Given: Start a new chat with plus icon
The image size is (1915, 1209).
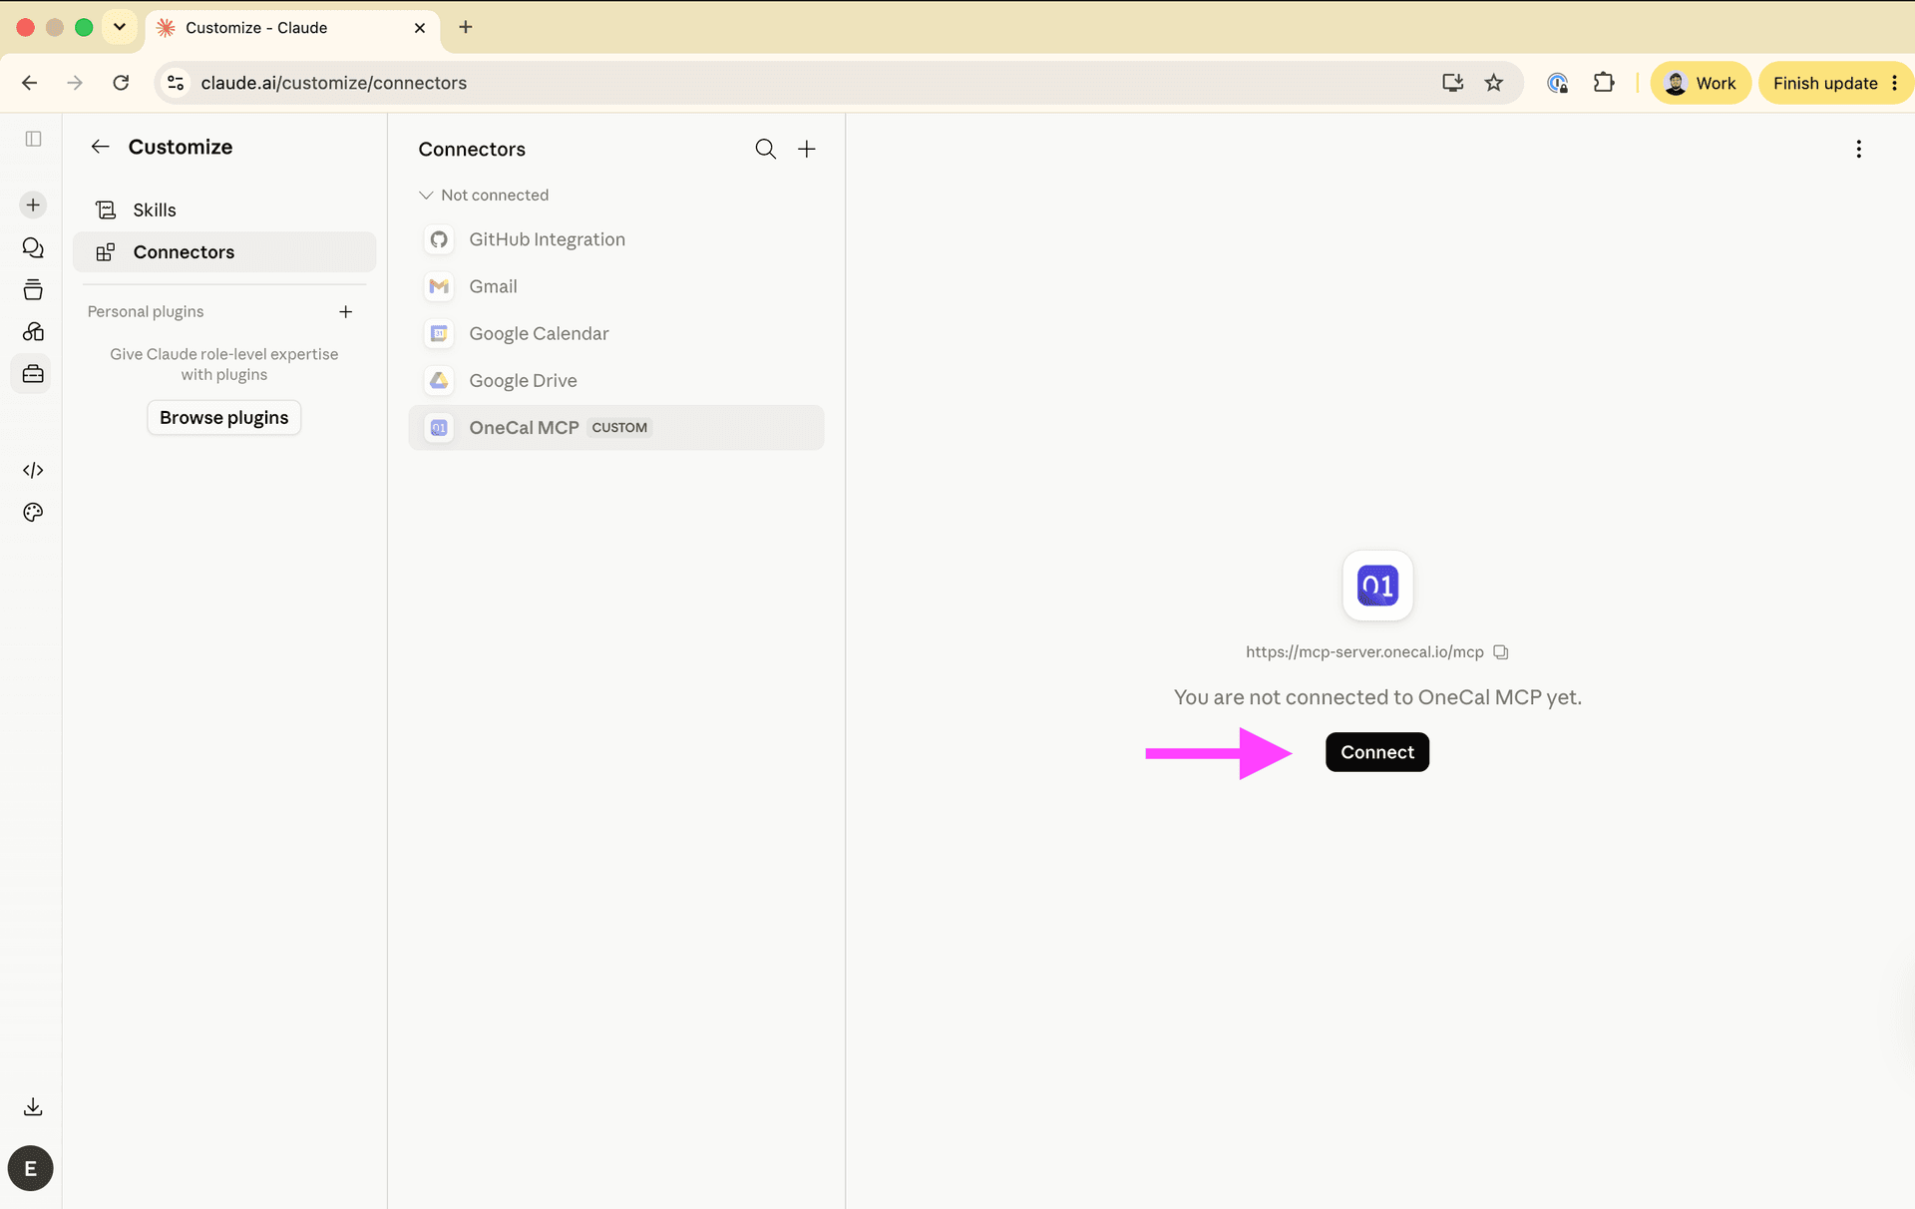Looking at the screenshot, I should (33, 204).
